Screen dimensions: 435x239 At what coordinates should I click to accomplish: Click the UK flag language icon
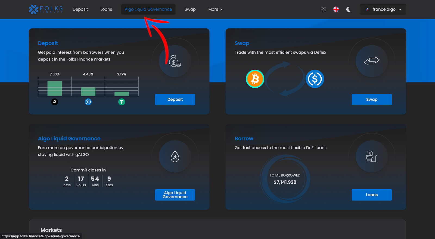coord(336,9)
